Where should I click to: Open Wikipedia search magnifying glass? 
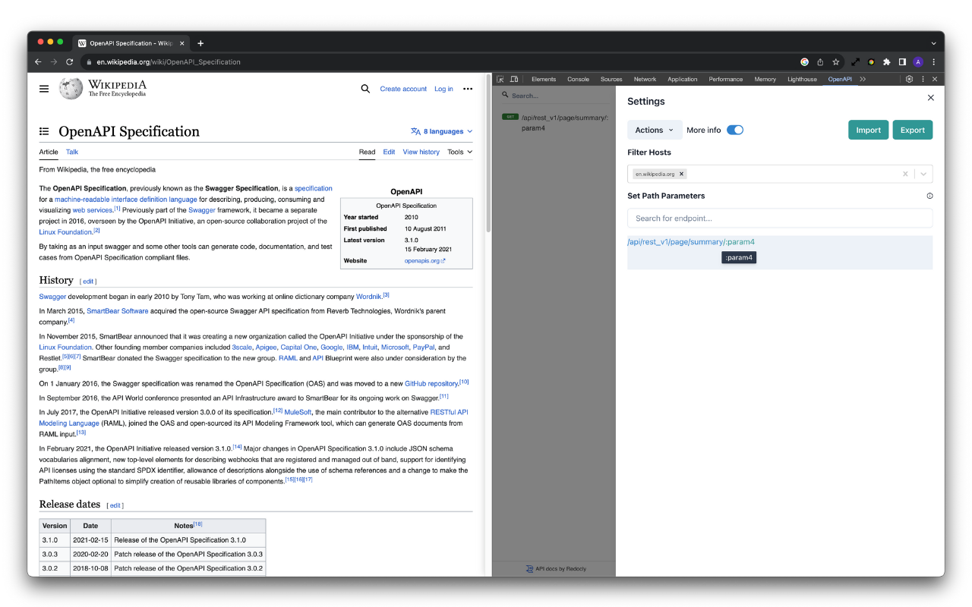coord(364,89)
